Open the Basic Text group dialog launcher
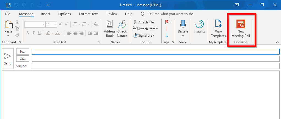Viewport: 281px width, 119px height. pos(99,42)
